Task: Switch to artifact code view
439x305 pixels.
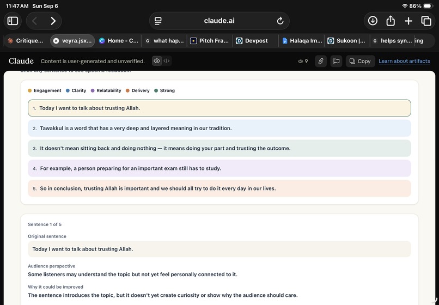Action: coord(167,61)
